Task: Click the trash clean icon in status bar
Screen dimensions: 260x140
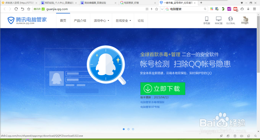Action: pos(235,136)
